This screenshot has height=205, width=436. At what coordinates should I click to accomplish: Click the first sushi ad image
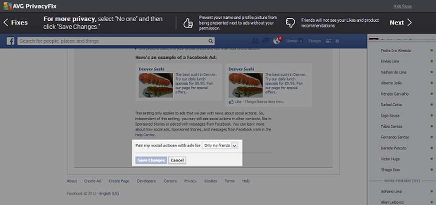click(x=156, y=85)
